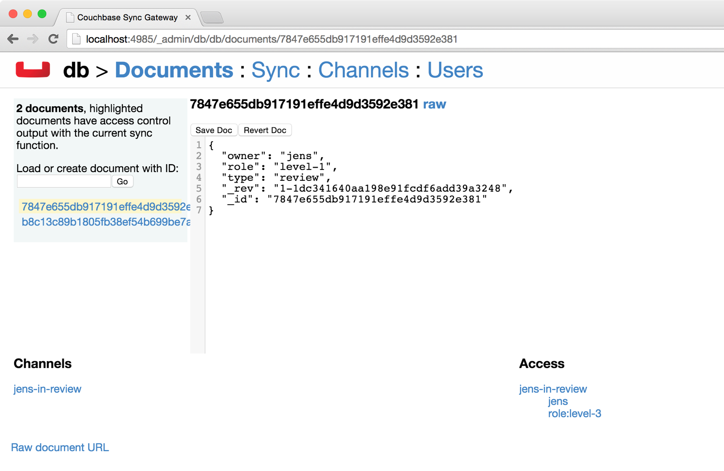Click the page icon in the address bar
This screenshot has height=471, width=724.
76,39
